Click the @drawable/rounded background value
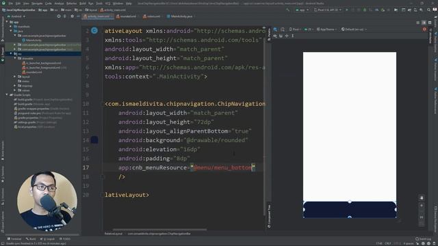438x246 pixels. [x=216, y=140]
